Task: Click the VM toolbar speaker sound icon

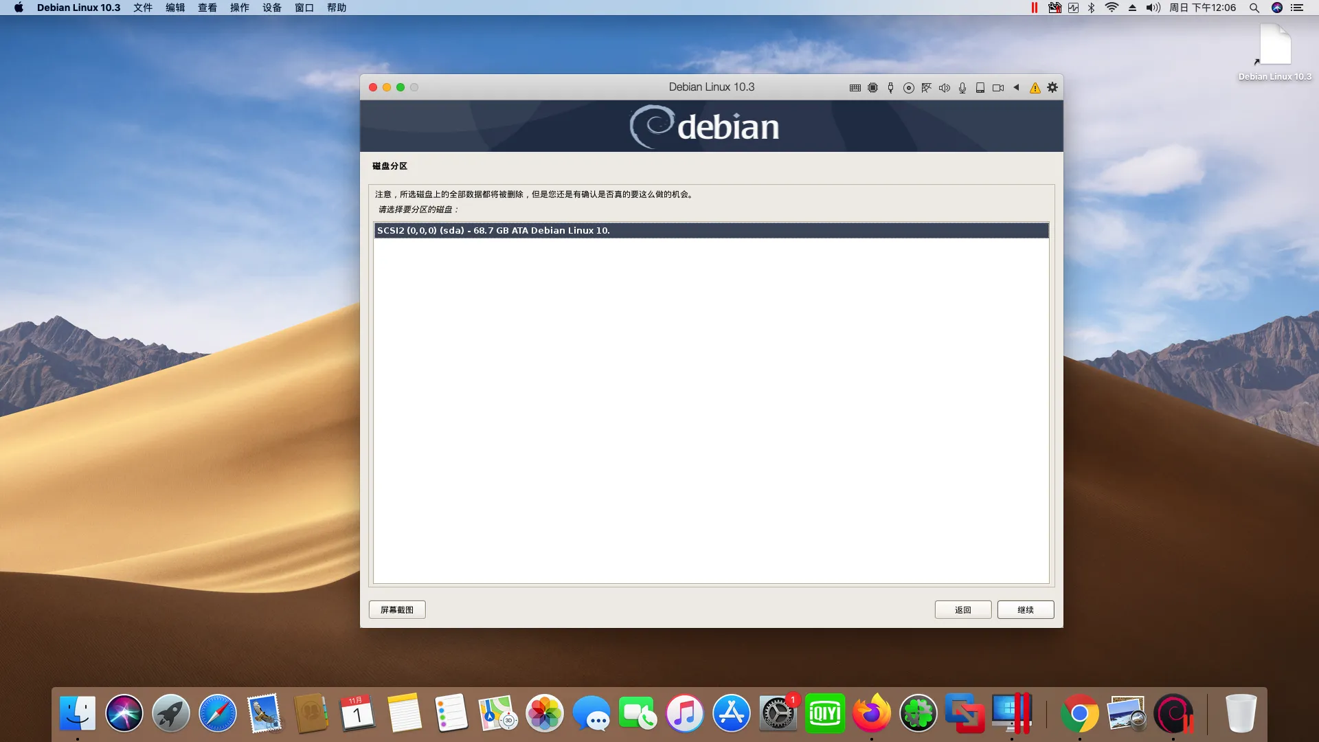Action: pos(945,88)
